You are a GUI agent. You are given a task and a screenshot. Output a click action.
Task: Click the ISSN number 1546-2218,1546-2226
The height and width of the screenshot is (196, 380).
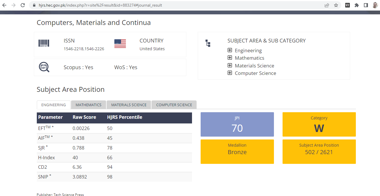(x=84, y=49)
